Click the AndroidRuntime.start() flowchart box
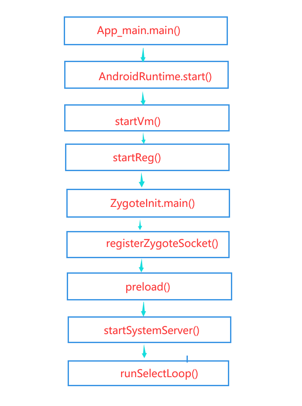 (146, 75)
